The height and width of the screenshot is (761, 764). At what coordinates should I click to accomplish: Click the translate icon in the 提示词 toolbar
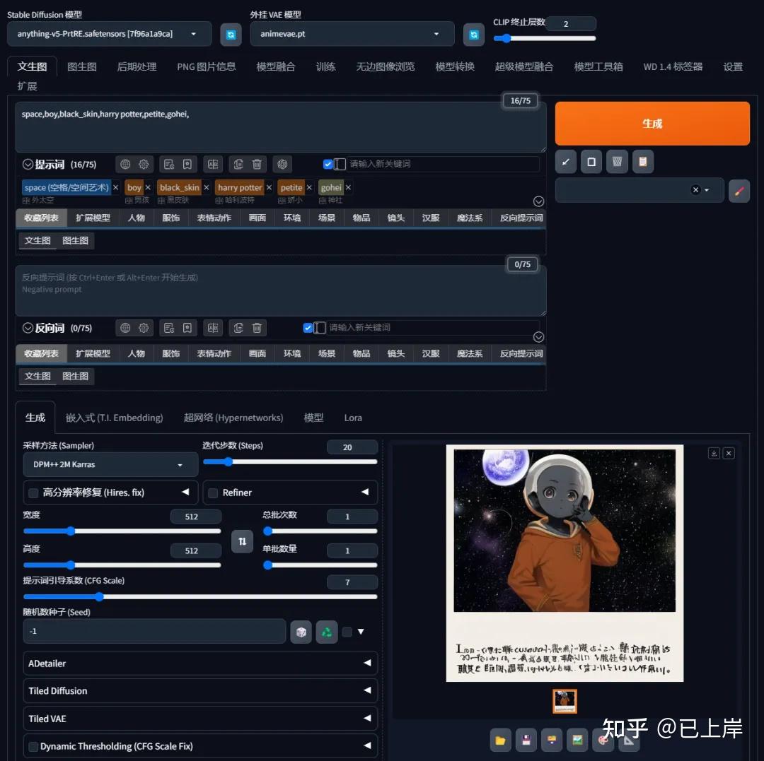coord(213,165)
